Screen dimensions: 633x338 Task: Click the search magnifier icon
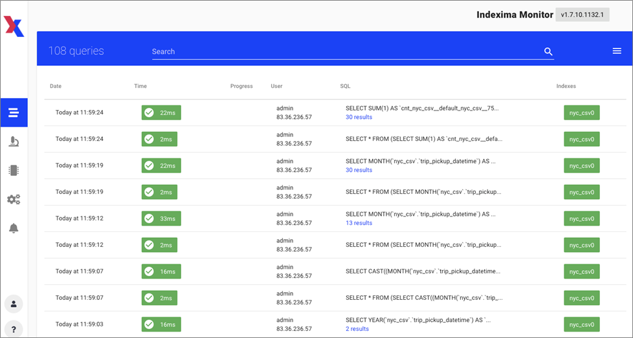548,52
